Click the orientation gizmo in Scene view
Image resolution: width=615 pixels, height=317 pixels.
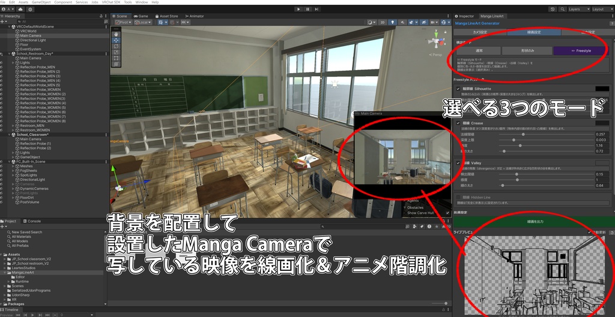[x=436, y=40]
